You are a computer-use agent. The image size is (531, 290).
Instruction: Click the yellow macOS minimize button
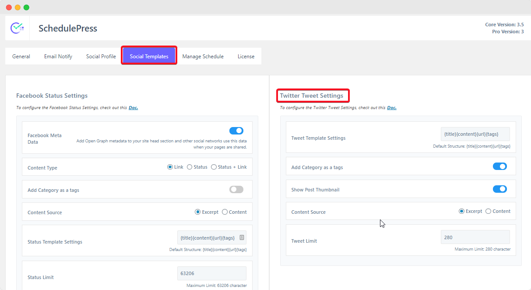point(18,7)
